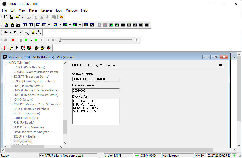Click the New document icon
This screenshot has width=242, height=158.
pos(6,17)
